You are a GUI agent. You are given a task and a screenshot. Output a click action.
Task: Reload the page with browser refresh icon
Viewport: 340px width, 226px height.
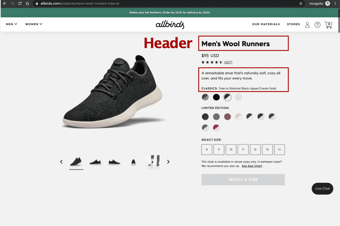pyautogui.click(x=20, y=4)
